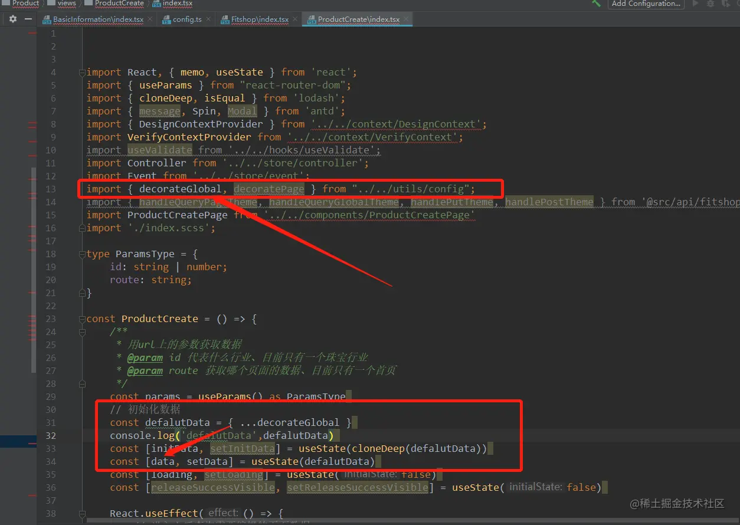Click '...decorateGlobal' spread on line 31

(290, 422)
